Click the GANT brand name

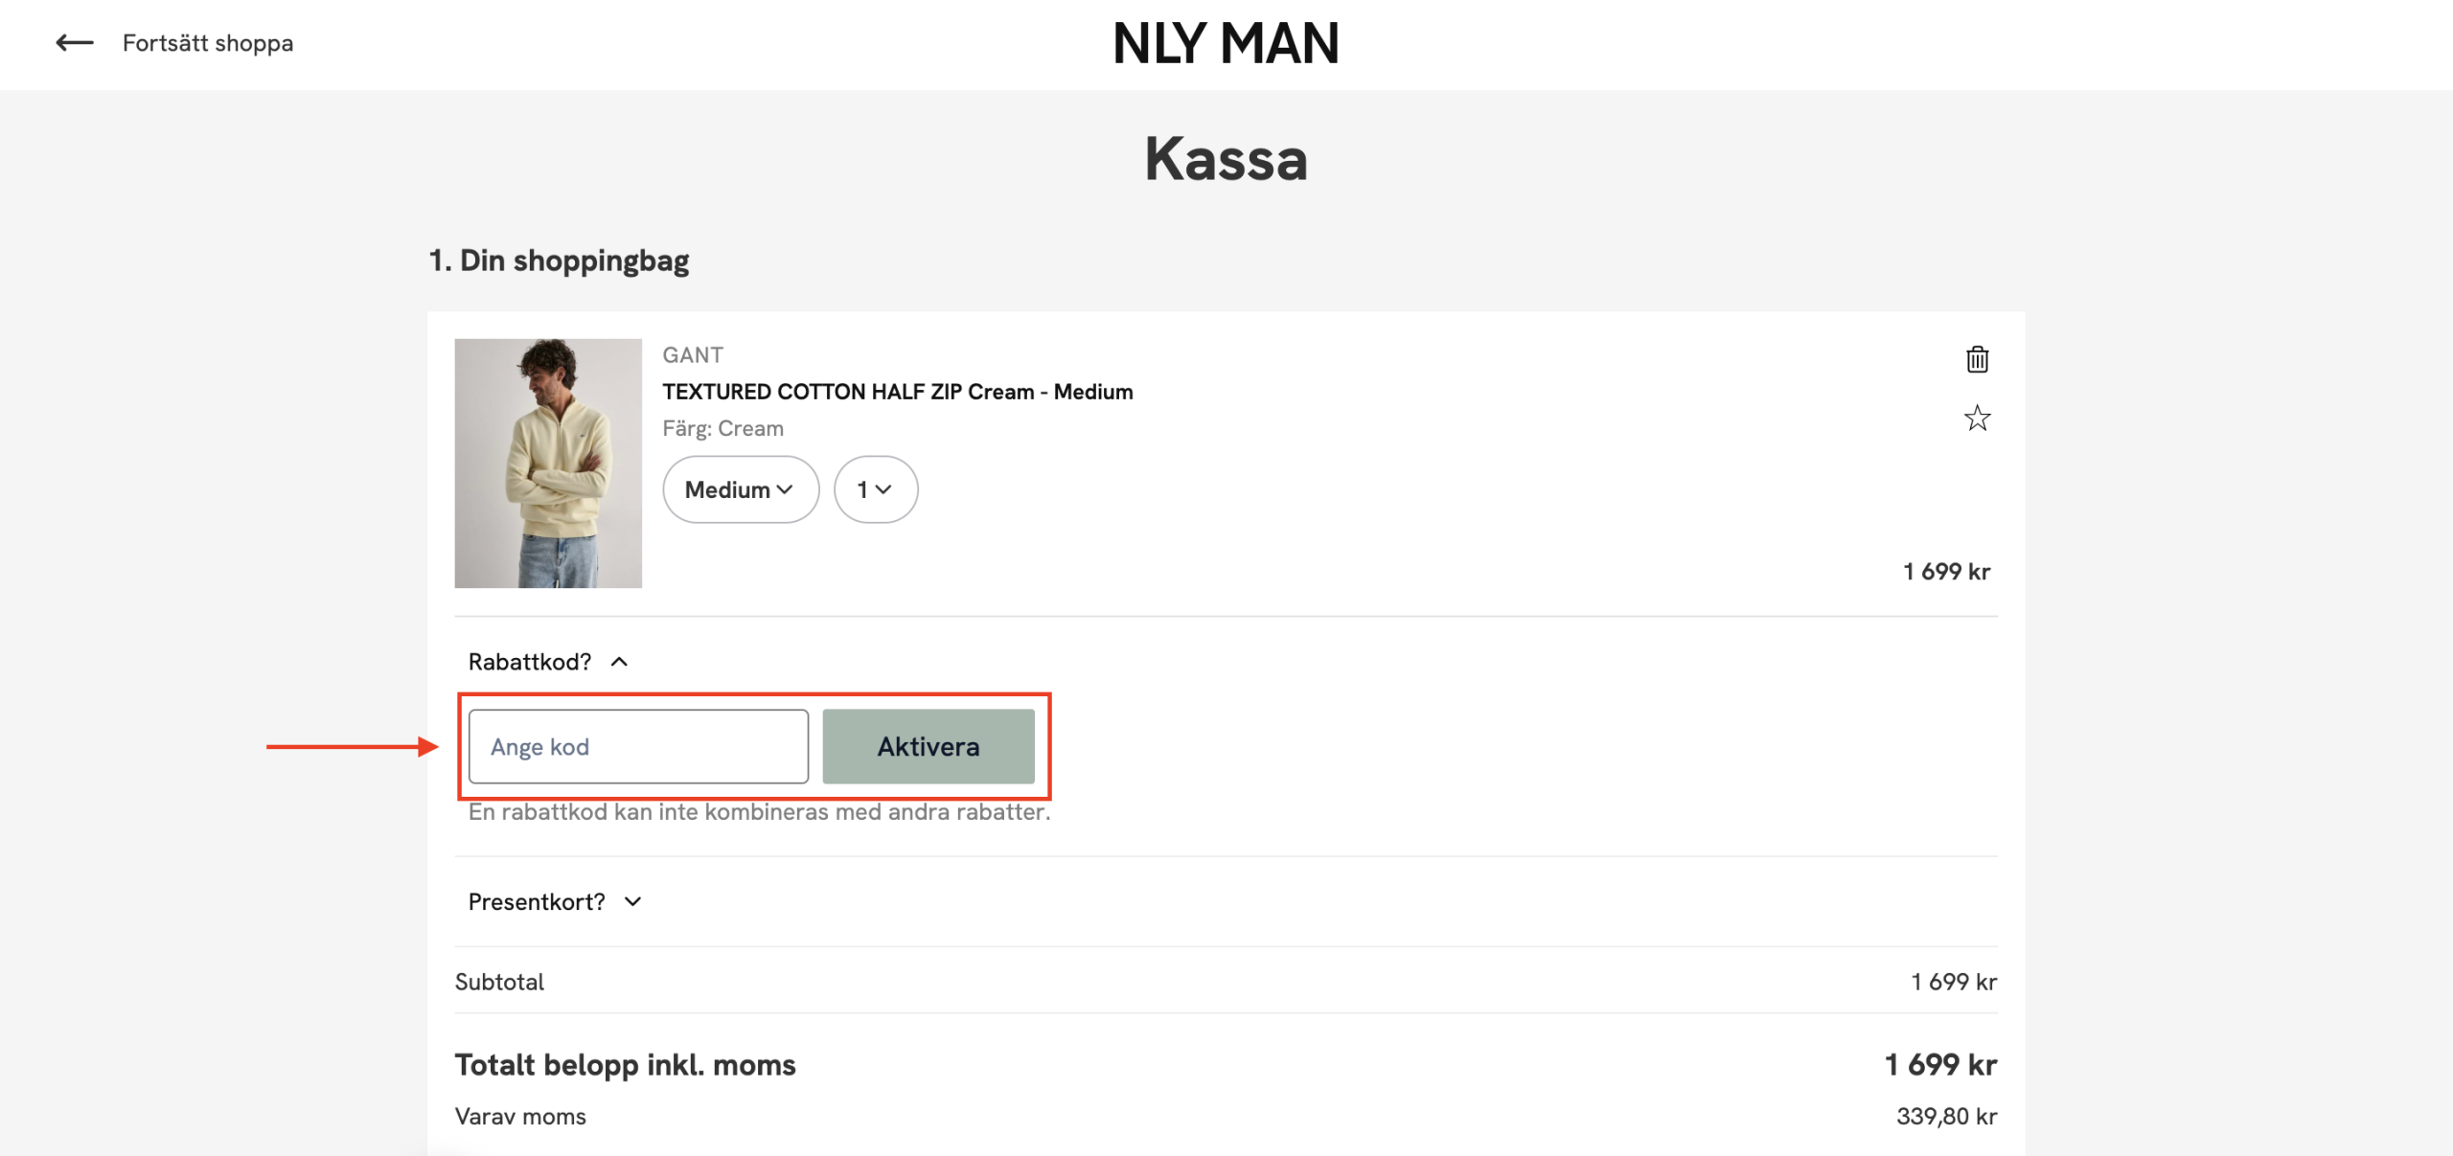[x=693, y=355]
